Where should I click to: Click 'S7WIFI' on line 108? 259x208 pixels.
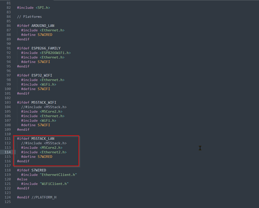click(x=44, y=125)
